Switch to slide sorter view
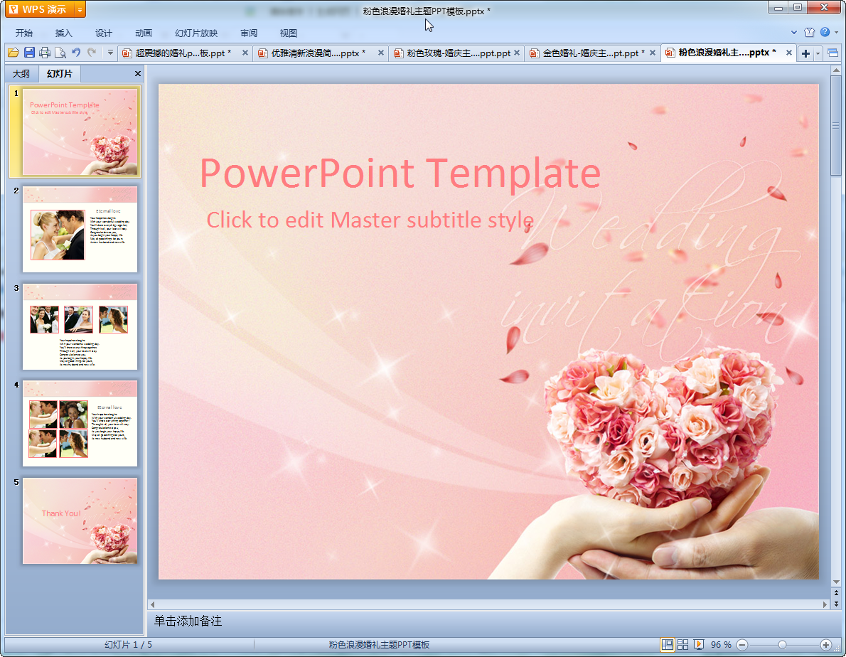Viewport: 846px width, 657px height. coord(683,645)
